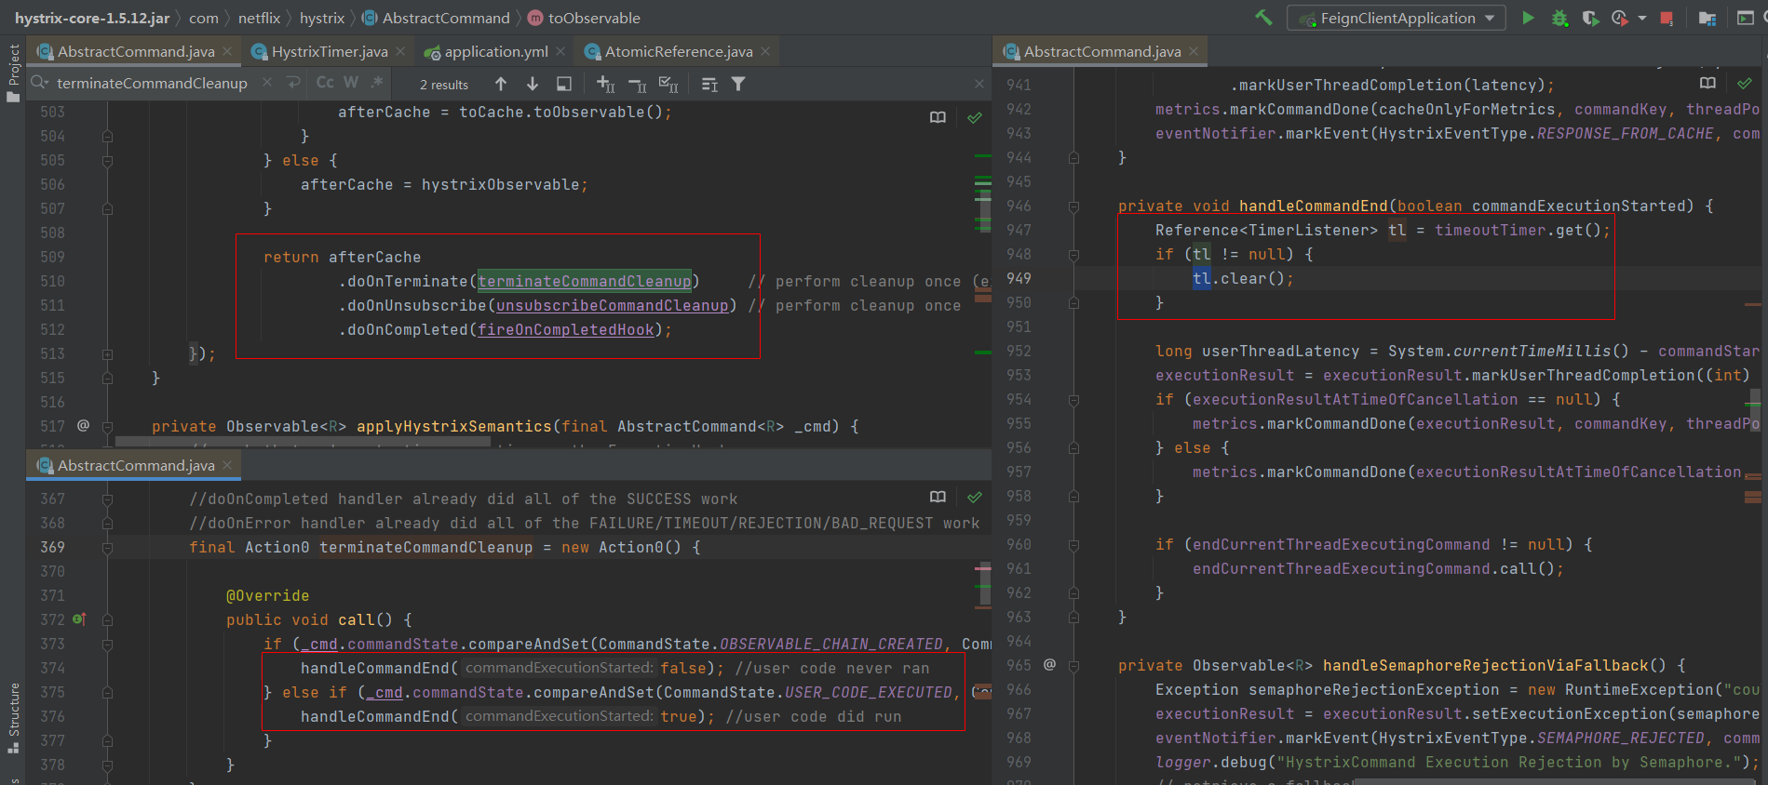Run FeignClientApplication with the green play icon
The width and height of the screenshot is (1768, 785).
tap(1528, 18)
